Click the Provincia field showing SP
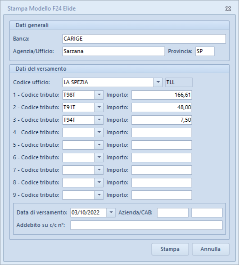The width and height of the screenshot is (239, 265). [x=205, y=51]
